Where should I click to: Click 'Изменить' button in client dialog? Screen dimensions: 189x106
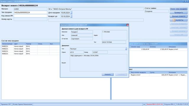coord(107,74)
